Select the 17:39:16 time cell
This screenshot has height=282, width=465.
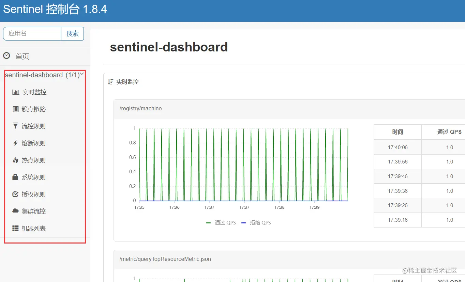pyautogui.click(x=397, y=220)
